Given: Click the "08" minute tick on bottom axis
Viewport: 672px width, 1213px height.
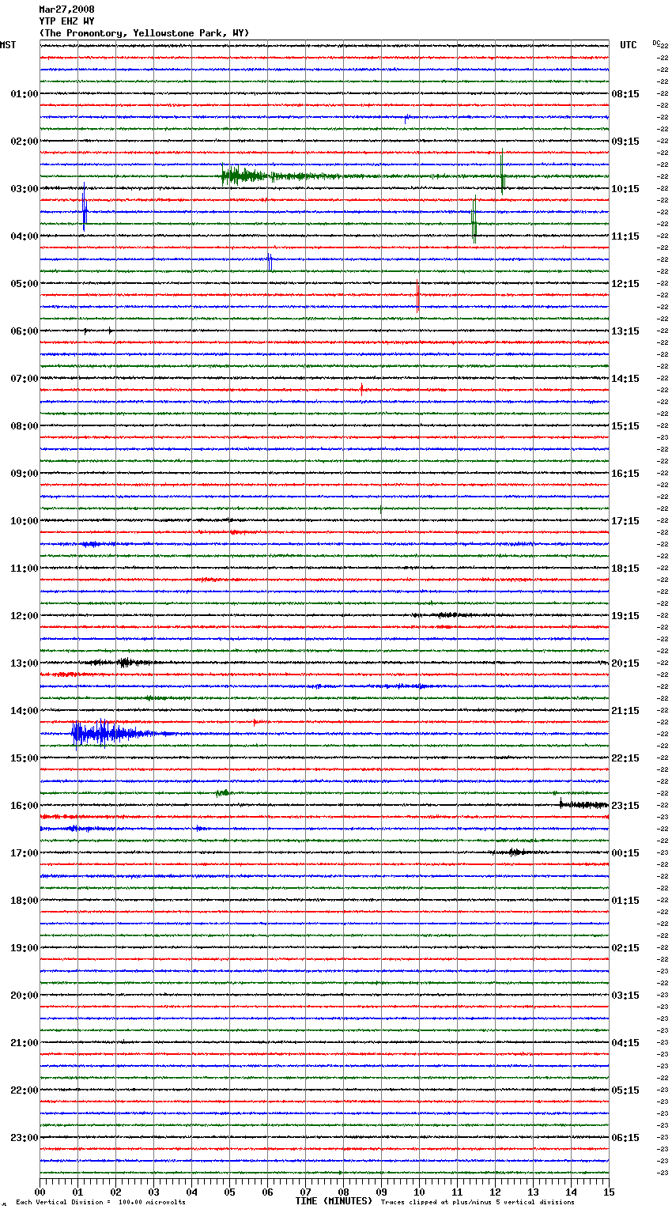Looking at the screenshot, I should (343, 1192).
